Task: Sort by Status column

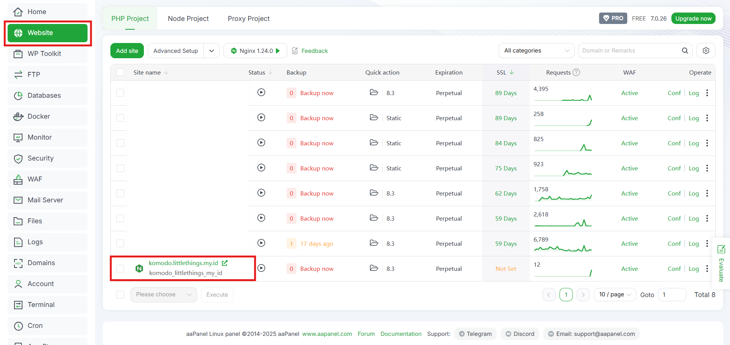Action: [x=260, y=72]
